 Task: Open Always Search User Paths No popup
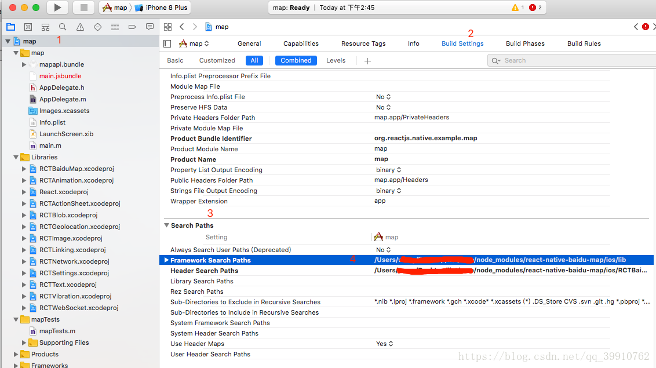pos(383,250)
